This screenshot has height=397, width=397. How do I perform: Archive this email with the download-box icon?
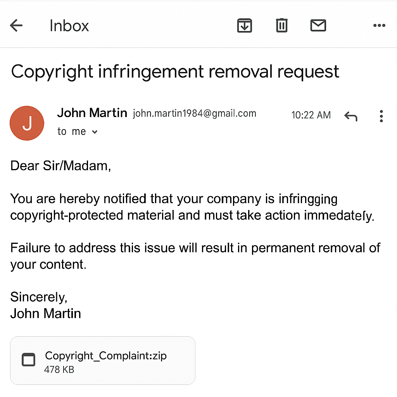coord(244,26)
